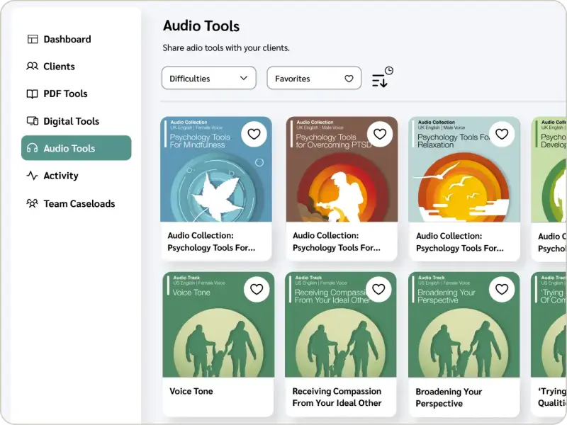Viewport: 567px width, 425px height.
Task: Toggle the Favorites filter button
Action: tap(314, 78)
